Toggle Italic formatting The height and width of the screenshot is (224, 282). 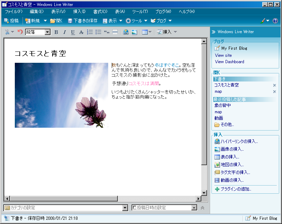coord(65,32)
